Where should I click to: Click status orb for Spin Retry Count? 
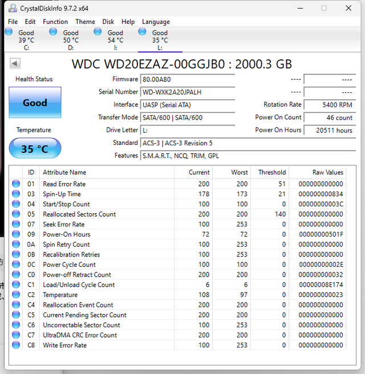point(16,244)
